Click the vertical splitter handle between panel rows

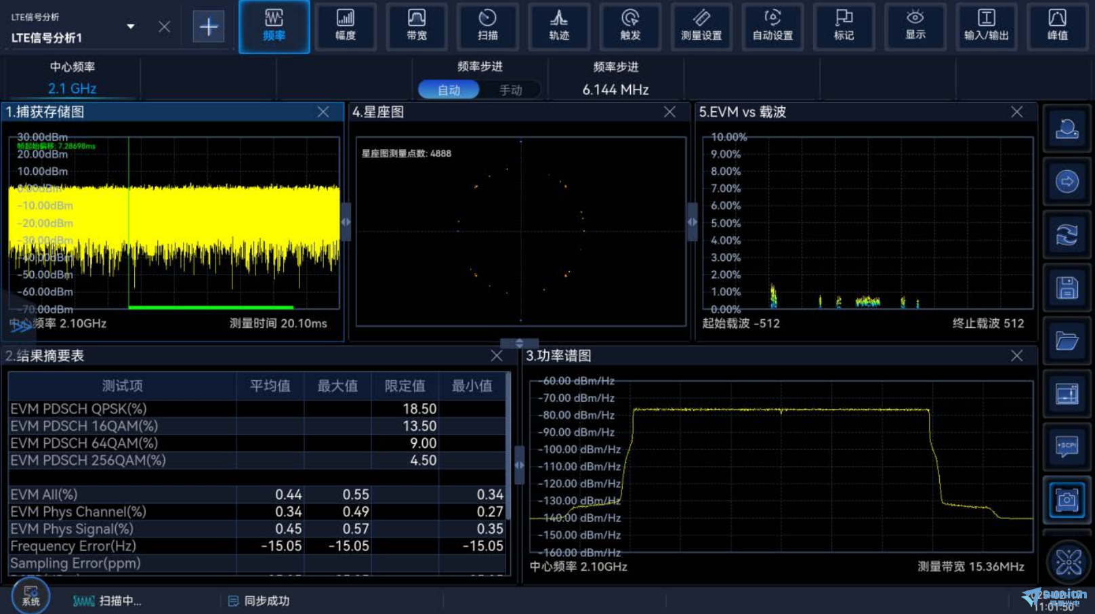point(519,343)
